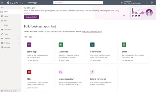Watch video for SharePoint card
The width and height of the screenshot is (156, 92).
[x=96, y=60]
